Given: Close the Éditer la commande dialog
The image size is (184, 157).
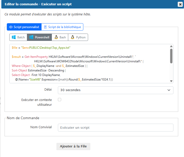Looking at the screenshot, I should tap(180, 4).
